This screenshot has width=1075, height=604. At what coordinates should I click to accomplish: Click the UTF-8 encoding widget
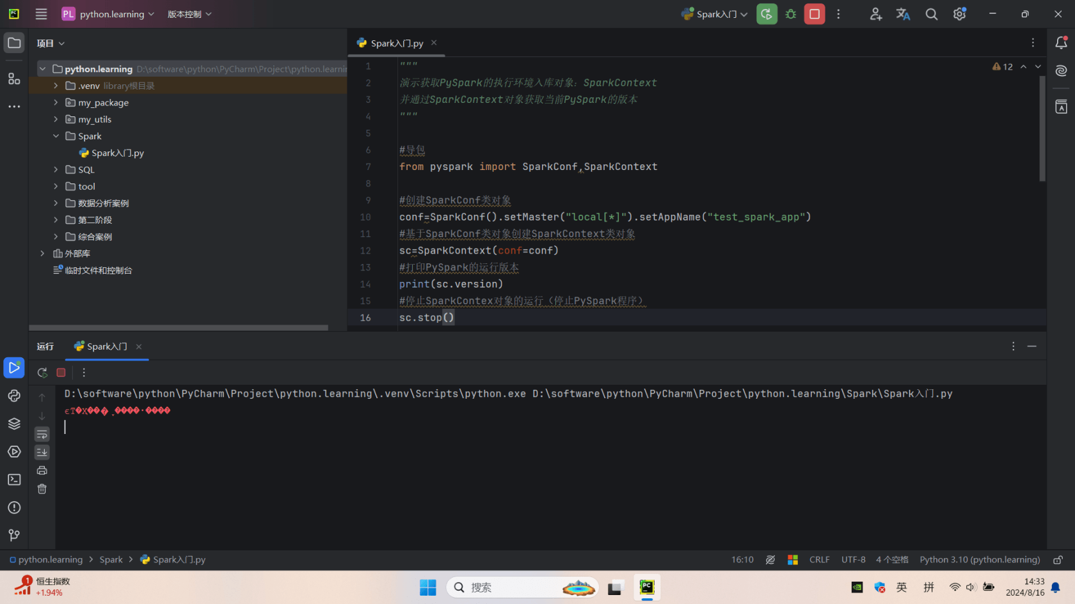853,560
